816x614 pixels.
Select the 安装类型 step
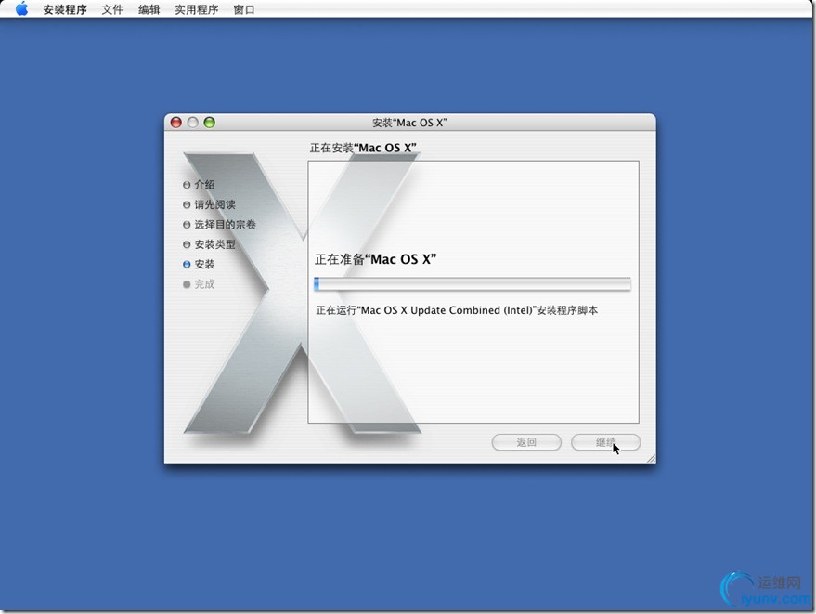pos(215,244)
